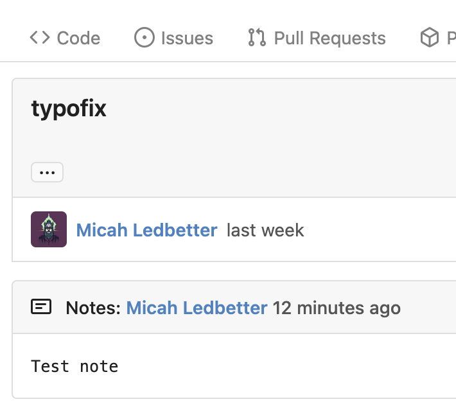
Task: Open the note author Micah Ledbetter link
Action: pyautogui.click(x=197, y=308)
